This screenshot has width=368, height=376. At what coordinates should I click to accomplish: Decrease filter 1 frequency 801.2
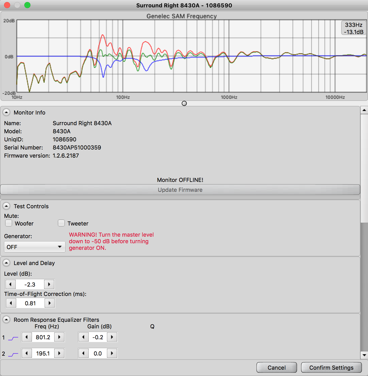coord(27,337)
